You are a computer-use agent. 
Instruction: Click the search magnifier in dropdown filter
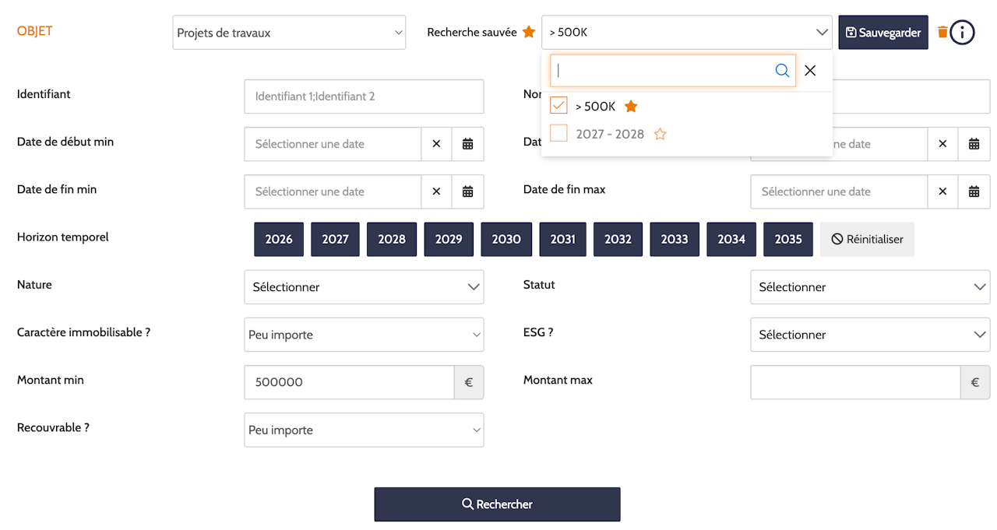coord(782,71)
